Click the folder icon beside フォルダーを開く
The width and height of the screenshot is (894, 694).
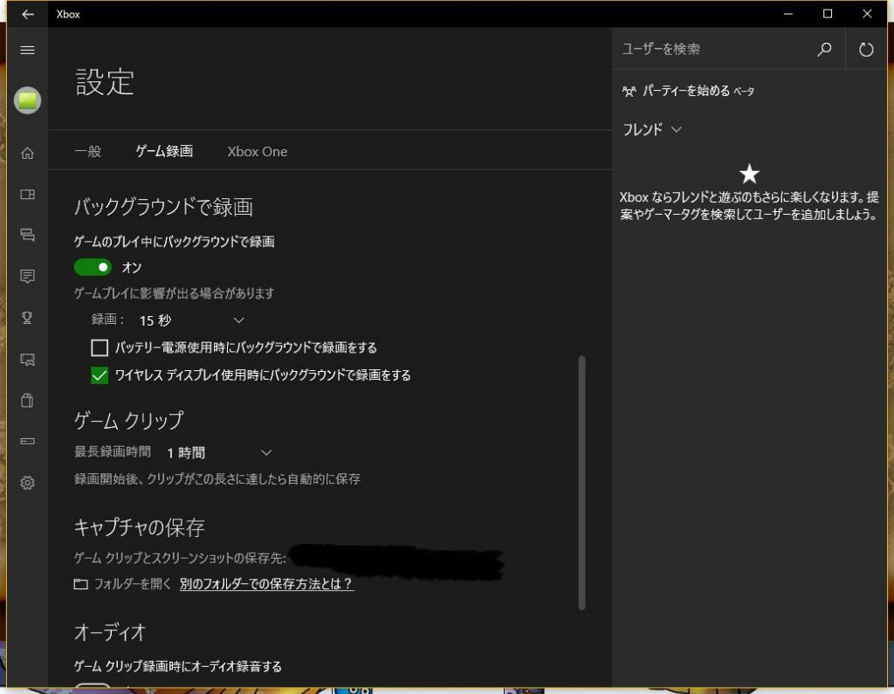click(x=80, y=584)
